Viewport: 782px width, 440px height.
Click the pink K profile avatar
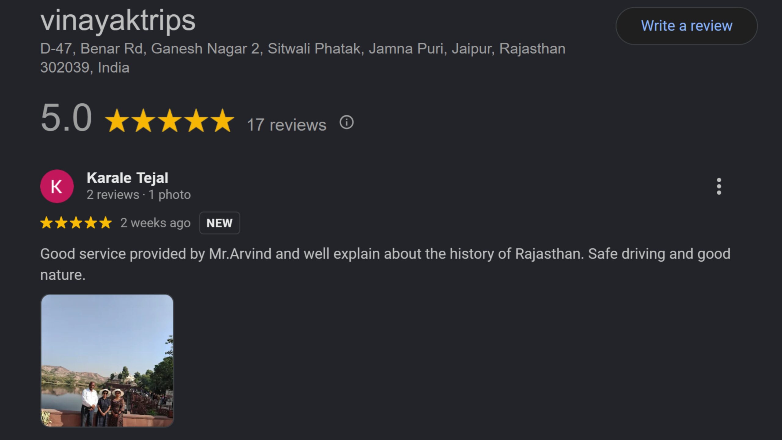coord(57,186)
